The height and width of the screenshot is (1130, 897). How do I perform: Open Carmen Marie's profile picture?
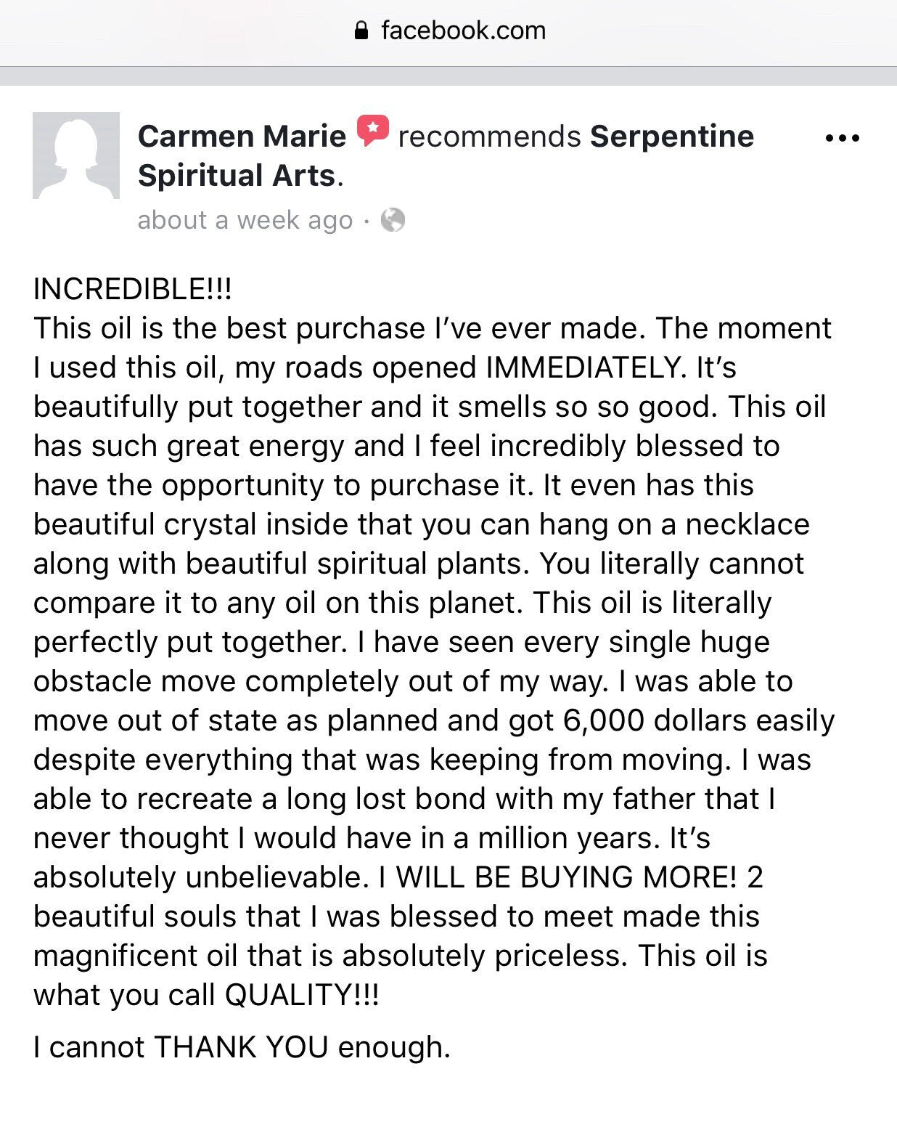click(76, 155)
